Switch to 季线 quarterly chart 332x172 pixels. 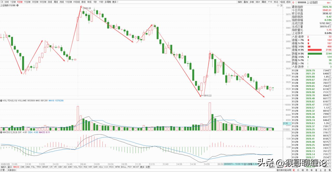tap(84, 2)
